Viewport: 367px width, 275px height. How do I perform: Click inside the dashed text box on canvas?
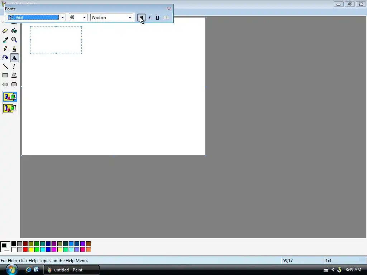pos(56,40)
